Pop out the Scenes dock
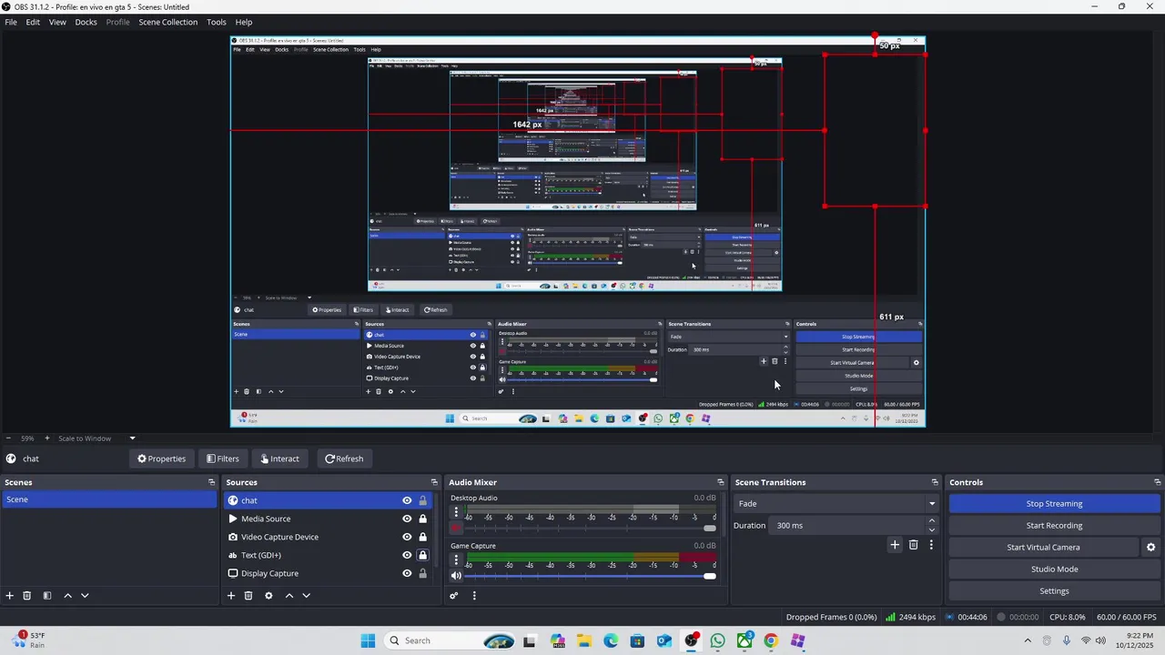The width and height of the screenshot is (1165, 655). pos(211,482)
